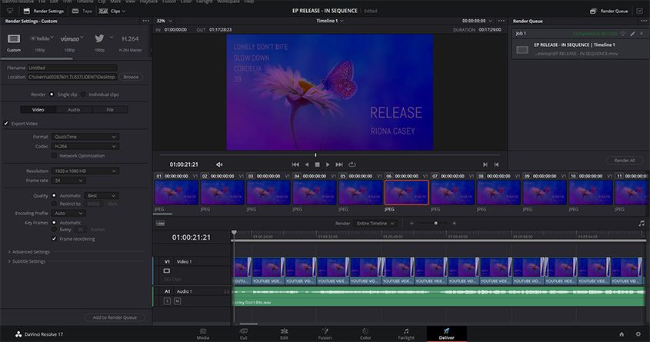Open the Resolution dropdown

pyautogui.click(x=85, y=171)
